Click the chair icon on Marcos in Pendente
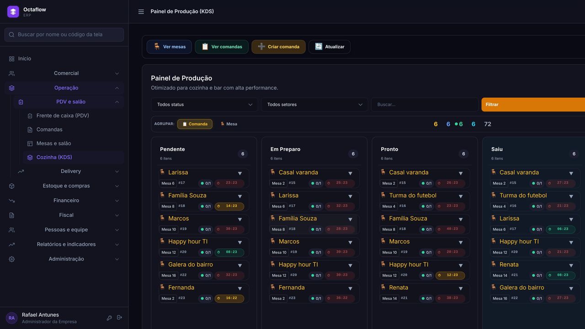The width and height of the screenshot is (585, 329). 162,218
